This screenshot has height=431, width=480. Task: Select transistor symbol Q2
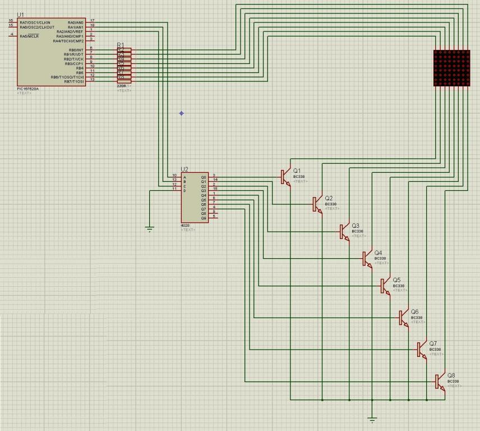[317, 204]
